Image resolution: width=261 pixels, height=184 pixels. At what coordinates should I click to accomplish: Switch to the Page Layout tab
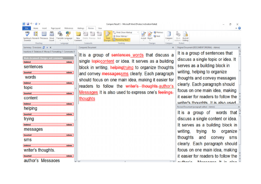pos(56,28)
